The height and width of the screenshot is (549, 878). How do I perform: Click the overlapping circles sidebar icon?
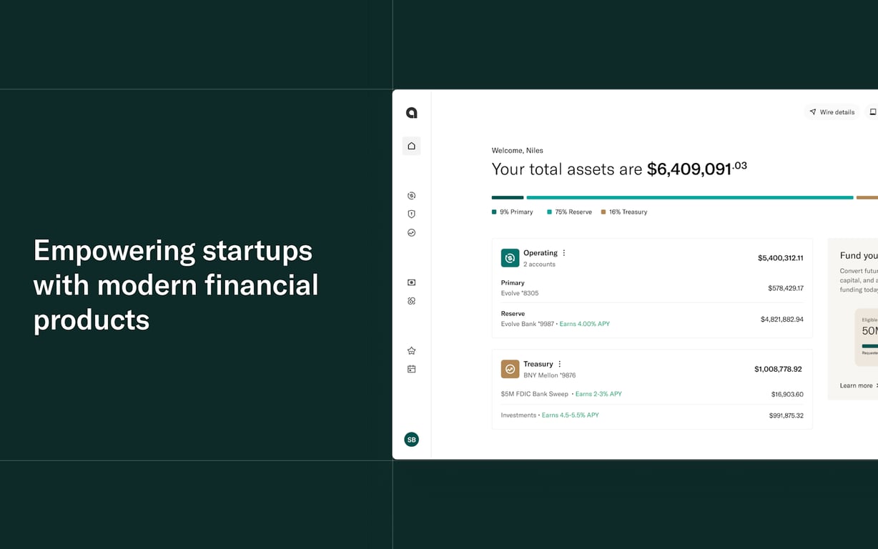(411, 301)
